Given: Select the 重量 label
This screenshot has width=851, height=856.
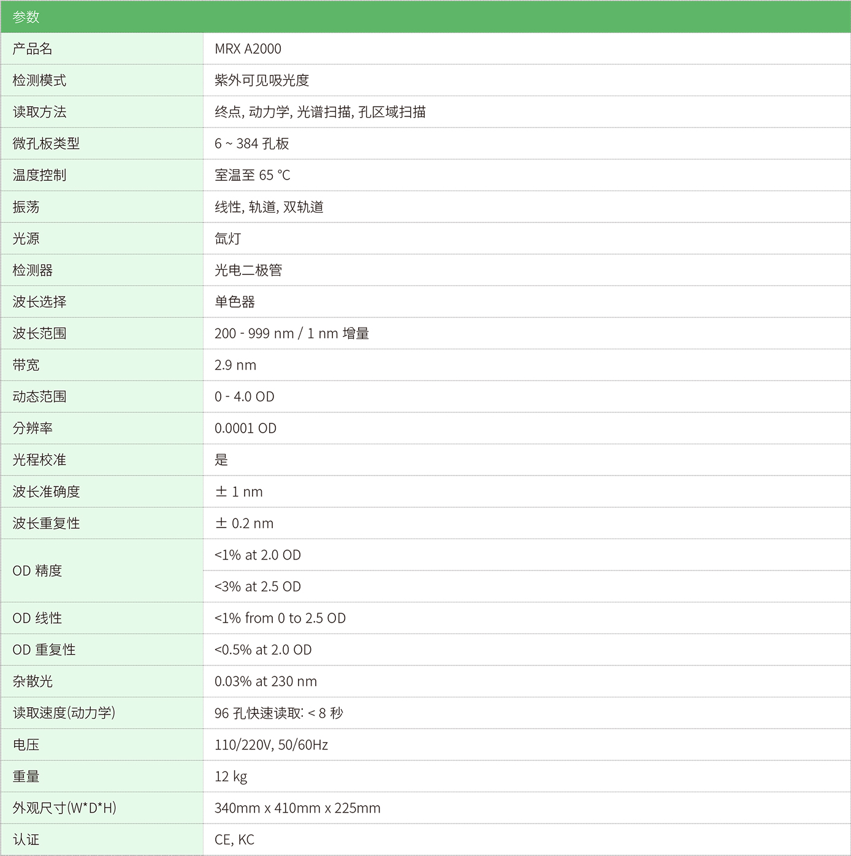Looking at the screenshot, I should [x=26, y=776].
